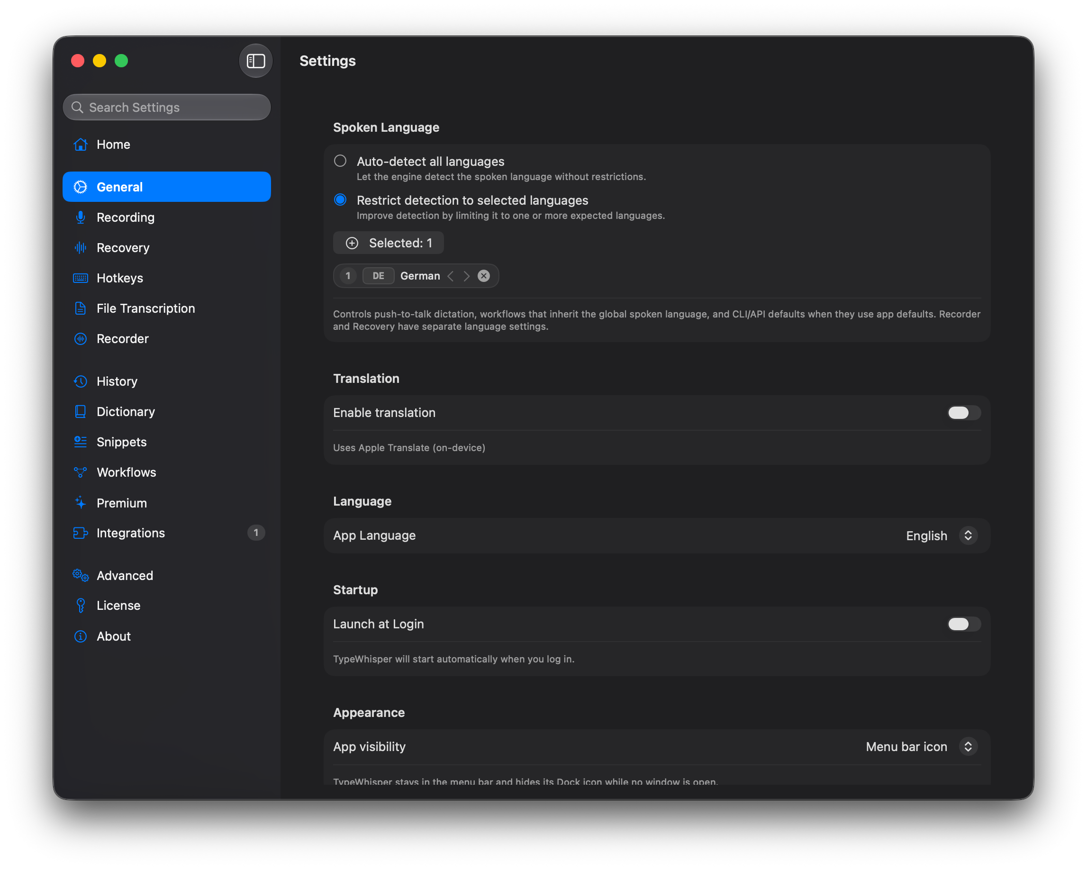The height and width of the screenshot is (870, 1087).
Task: Click the Translation section heading
Action: [x=366, y=379]
